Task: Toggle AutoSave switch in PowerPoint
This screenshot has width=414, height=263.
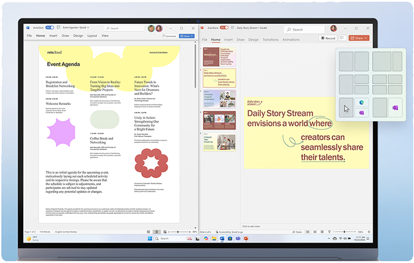Action: coord(224,28)
